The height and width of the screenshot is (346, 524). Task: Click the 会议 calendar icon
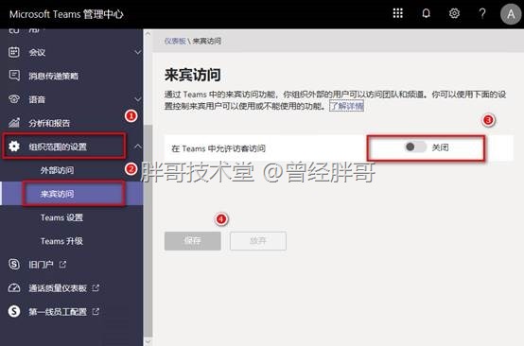14,52
